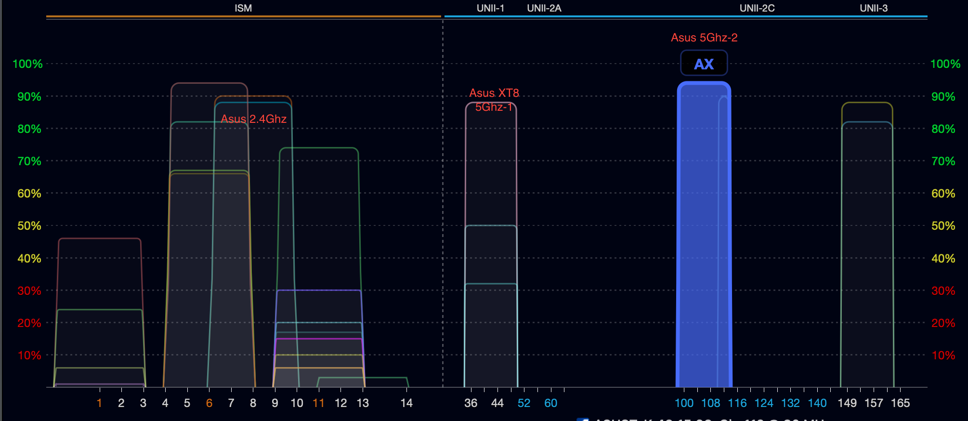The image size is (968, 421).
Task: Select the UNII-2A band header
Action: (x=544, y=8)
